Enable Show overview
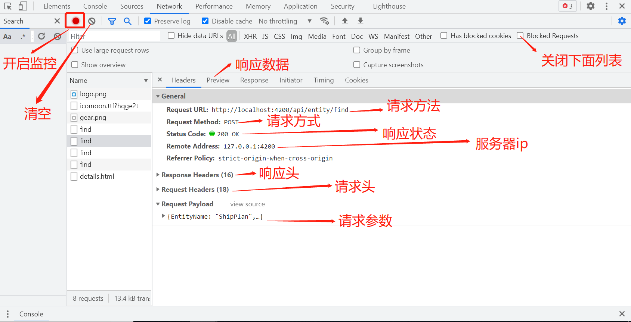This screenshot has height=322, width=631. coord(75,65)
